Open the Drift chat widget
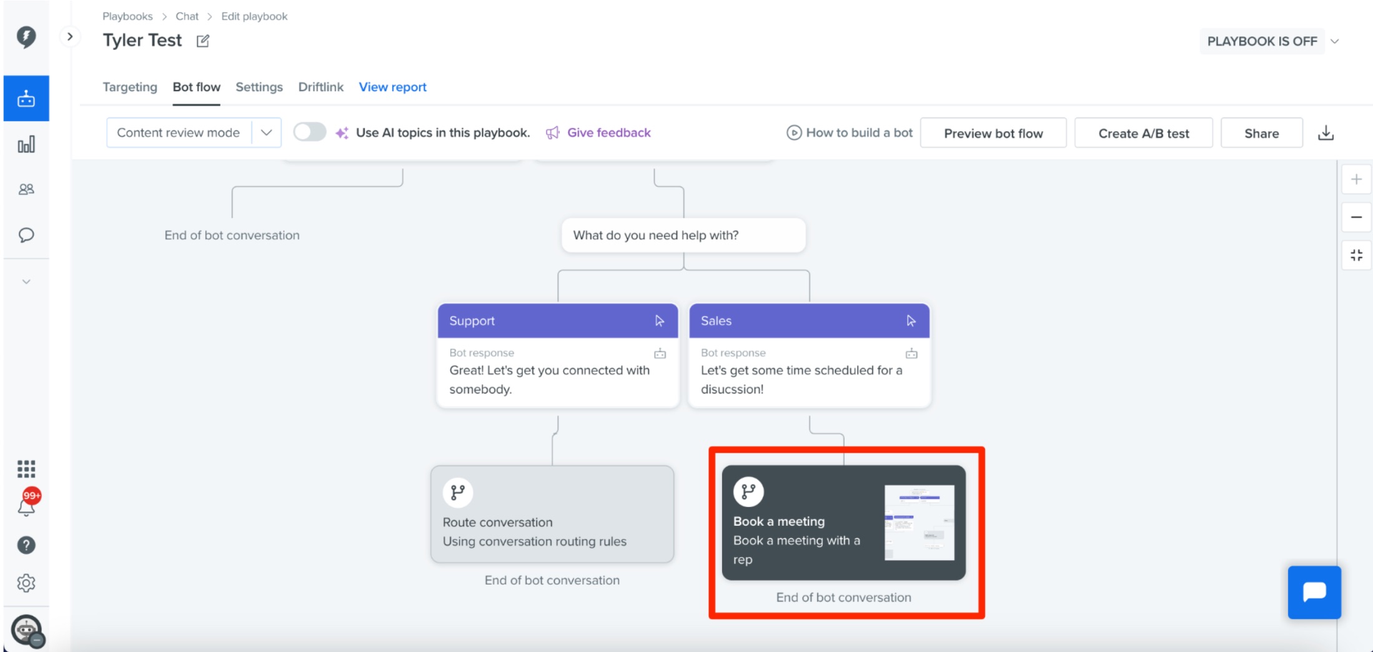This screenshot has height=652, width=1373. pos(1314,592)
